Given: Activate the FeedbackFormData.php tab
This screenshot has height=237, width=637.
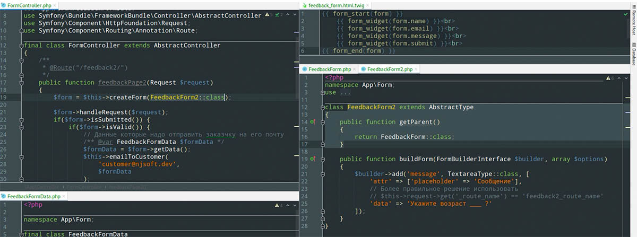Looking at the screenshot, I should pyautogui.click(x=33, y=196).
